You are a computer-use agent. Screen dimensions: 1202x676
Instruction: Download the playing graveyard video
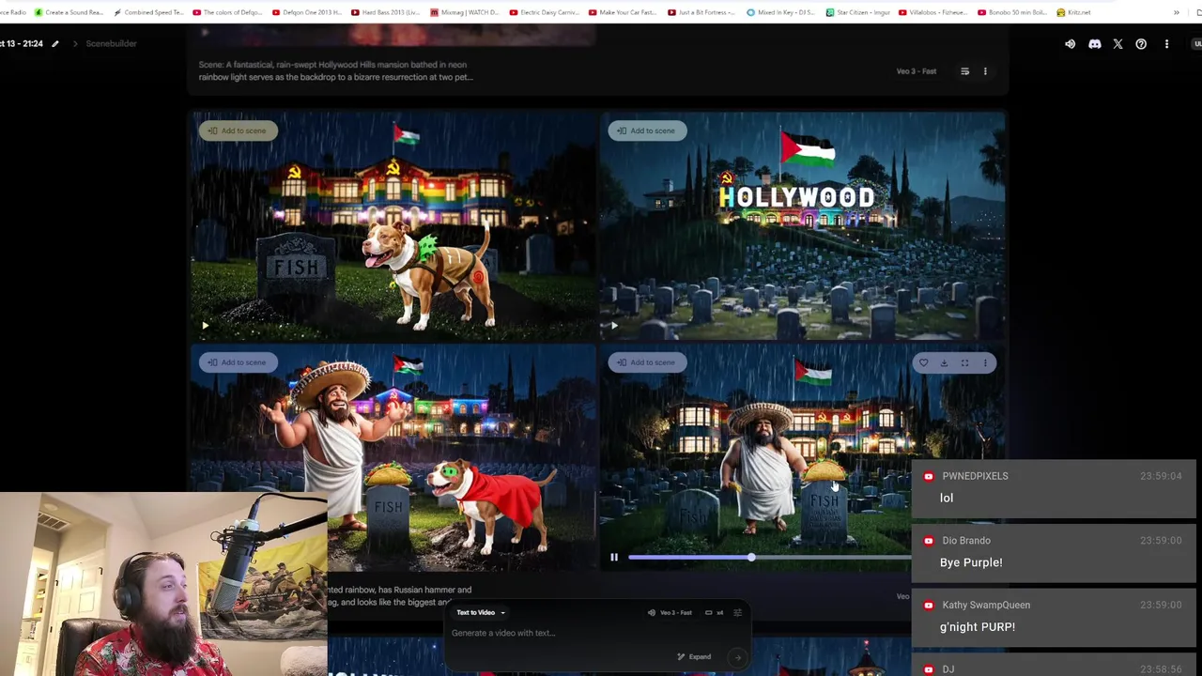tap(944, 363)
